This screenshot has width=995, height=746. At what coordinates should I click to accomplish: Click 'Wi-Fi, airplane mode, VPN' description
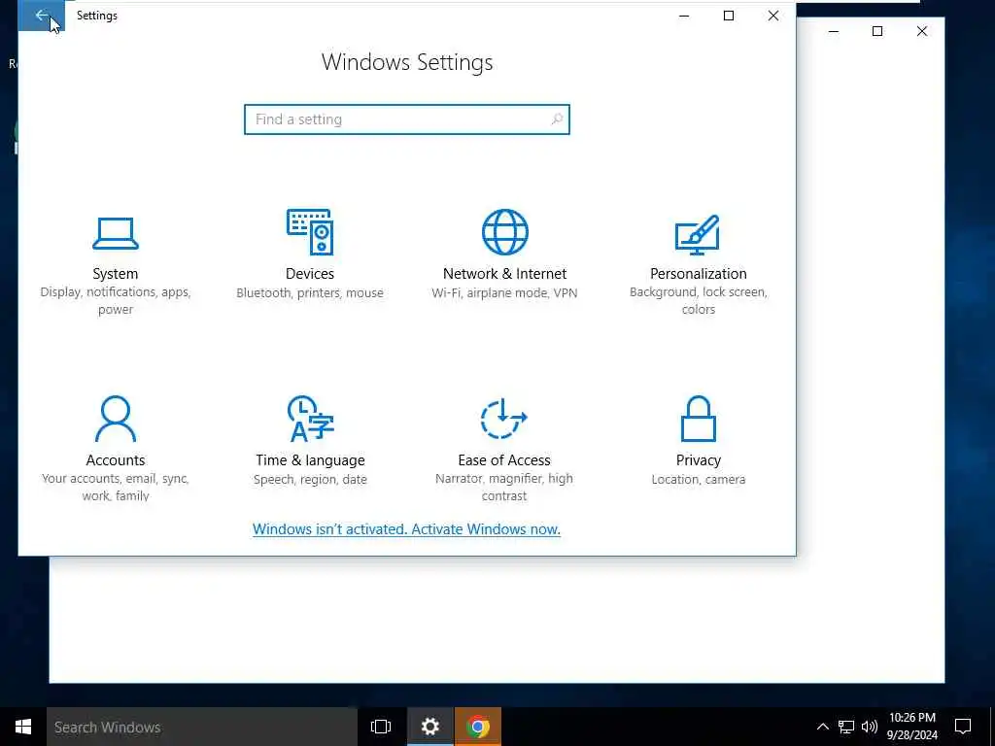coord(504,292)
